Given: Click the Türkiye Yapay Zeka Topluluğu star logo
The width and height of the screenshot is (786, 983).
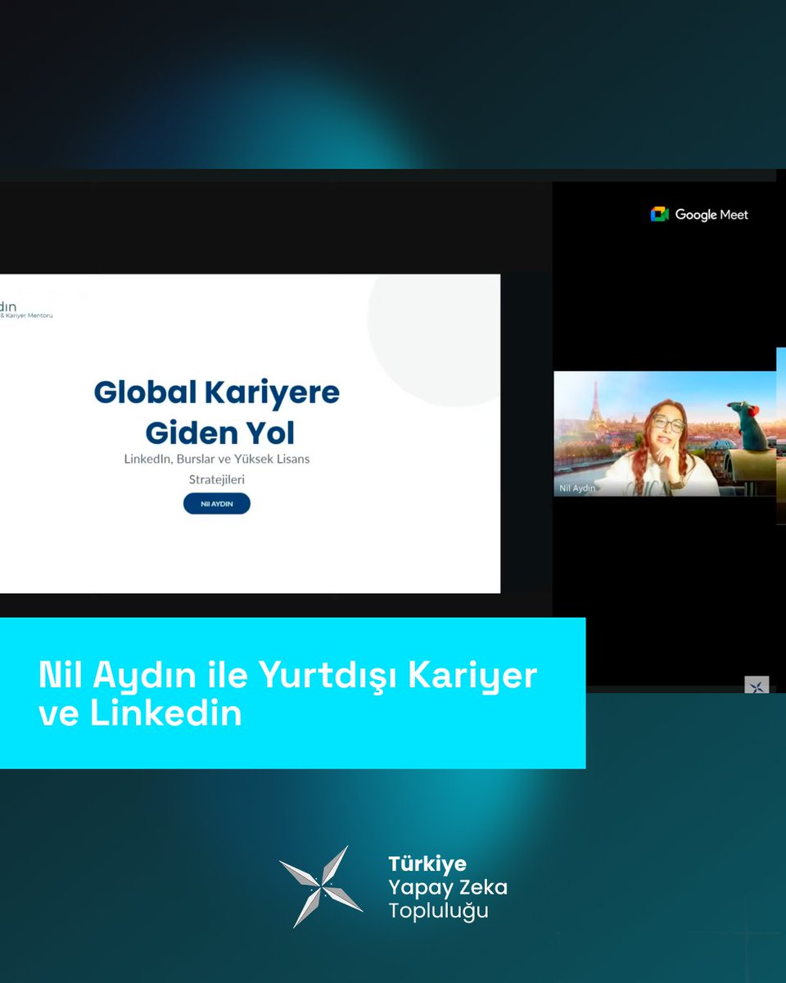Looking at the screenshot, I should click(321, 887).
